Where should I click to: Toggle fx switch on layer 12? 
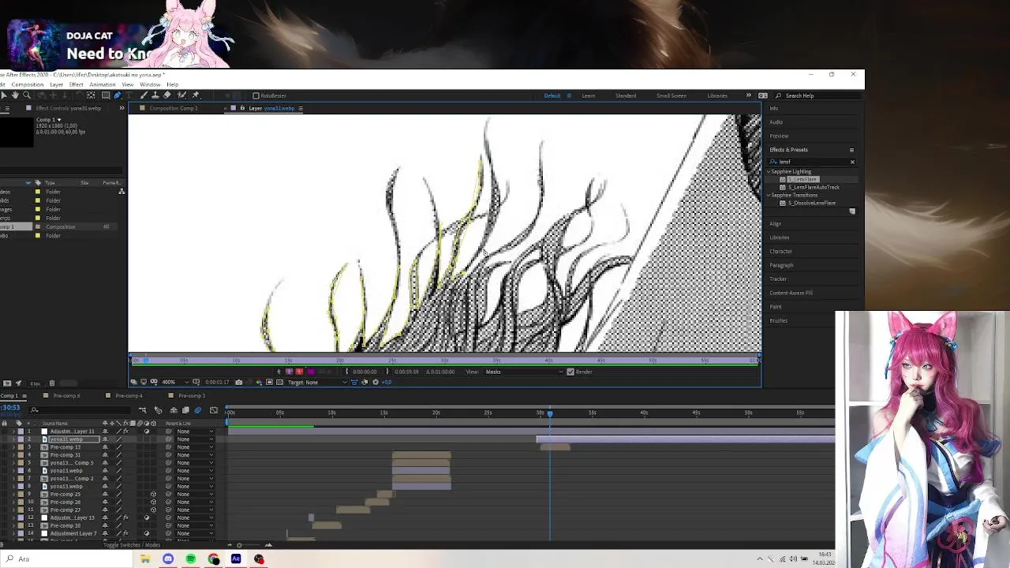click(125, 518)
